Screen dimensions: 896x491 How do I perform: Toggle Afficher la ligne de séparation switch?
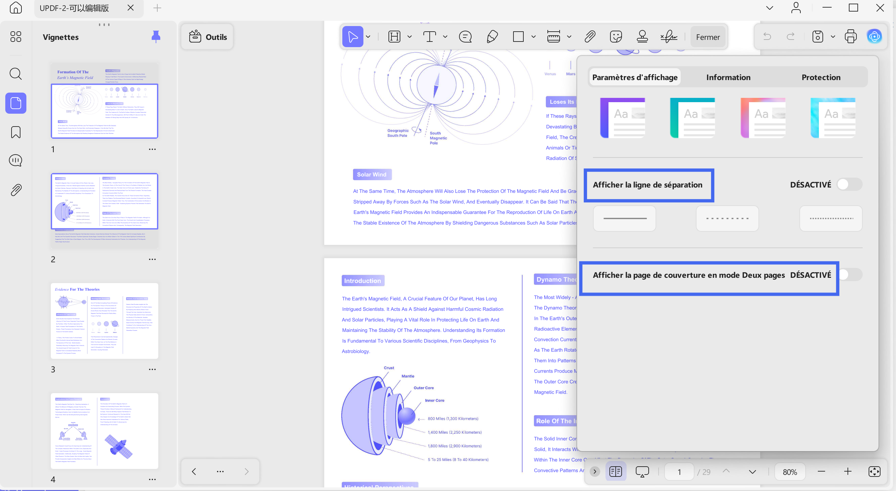[x=850, y=185]
